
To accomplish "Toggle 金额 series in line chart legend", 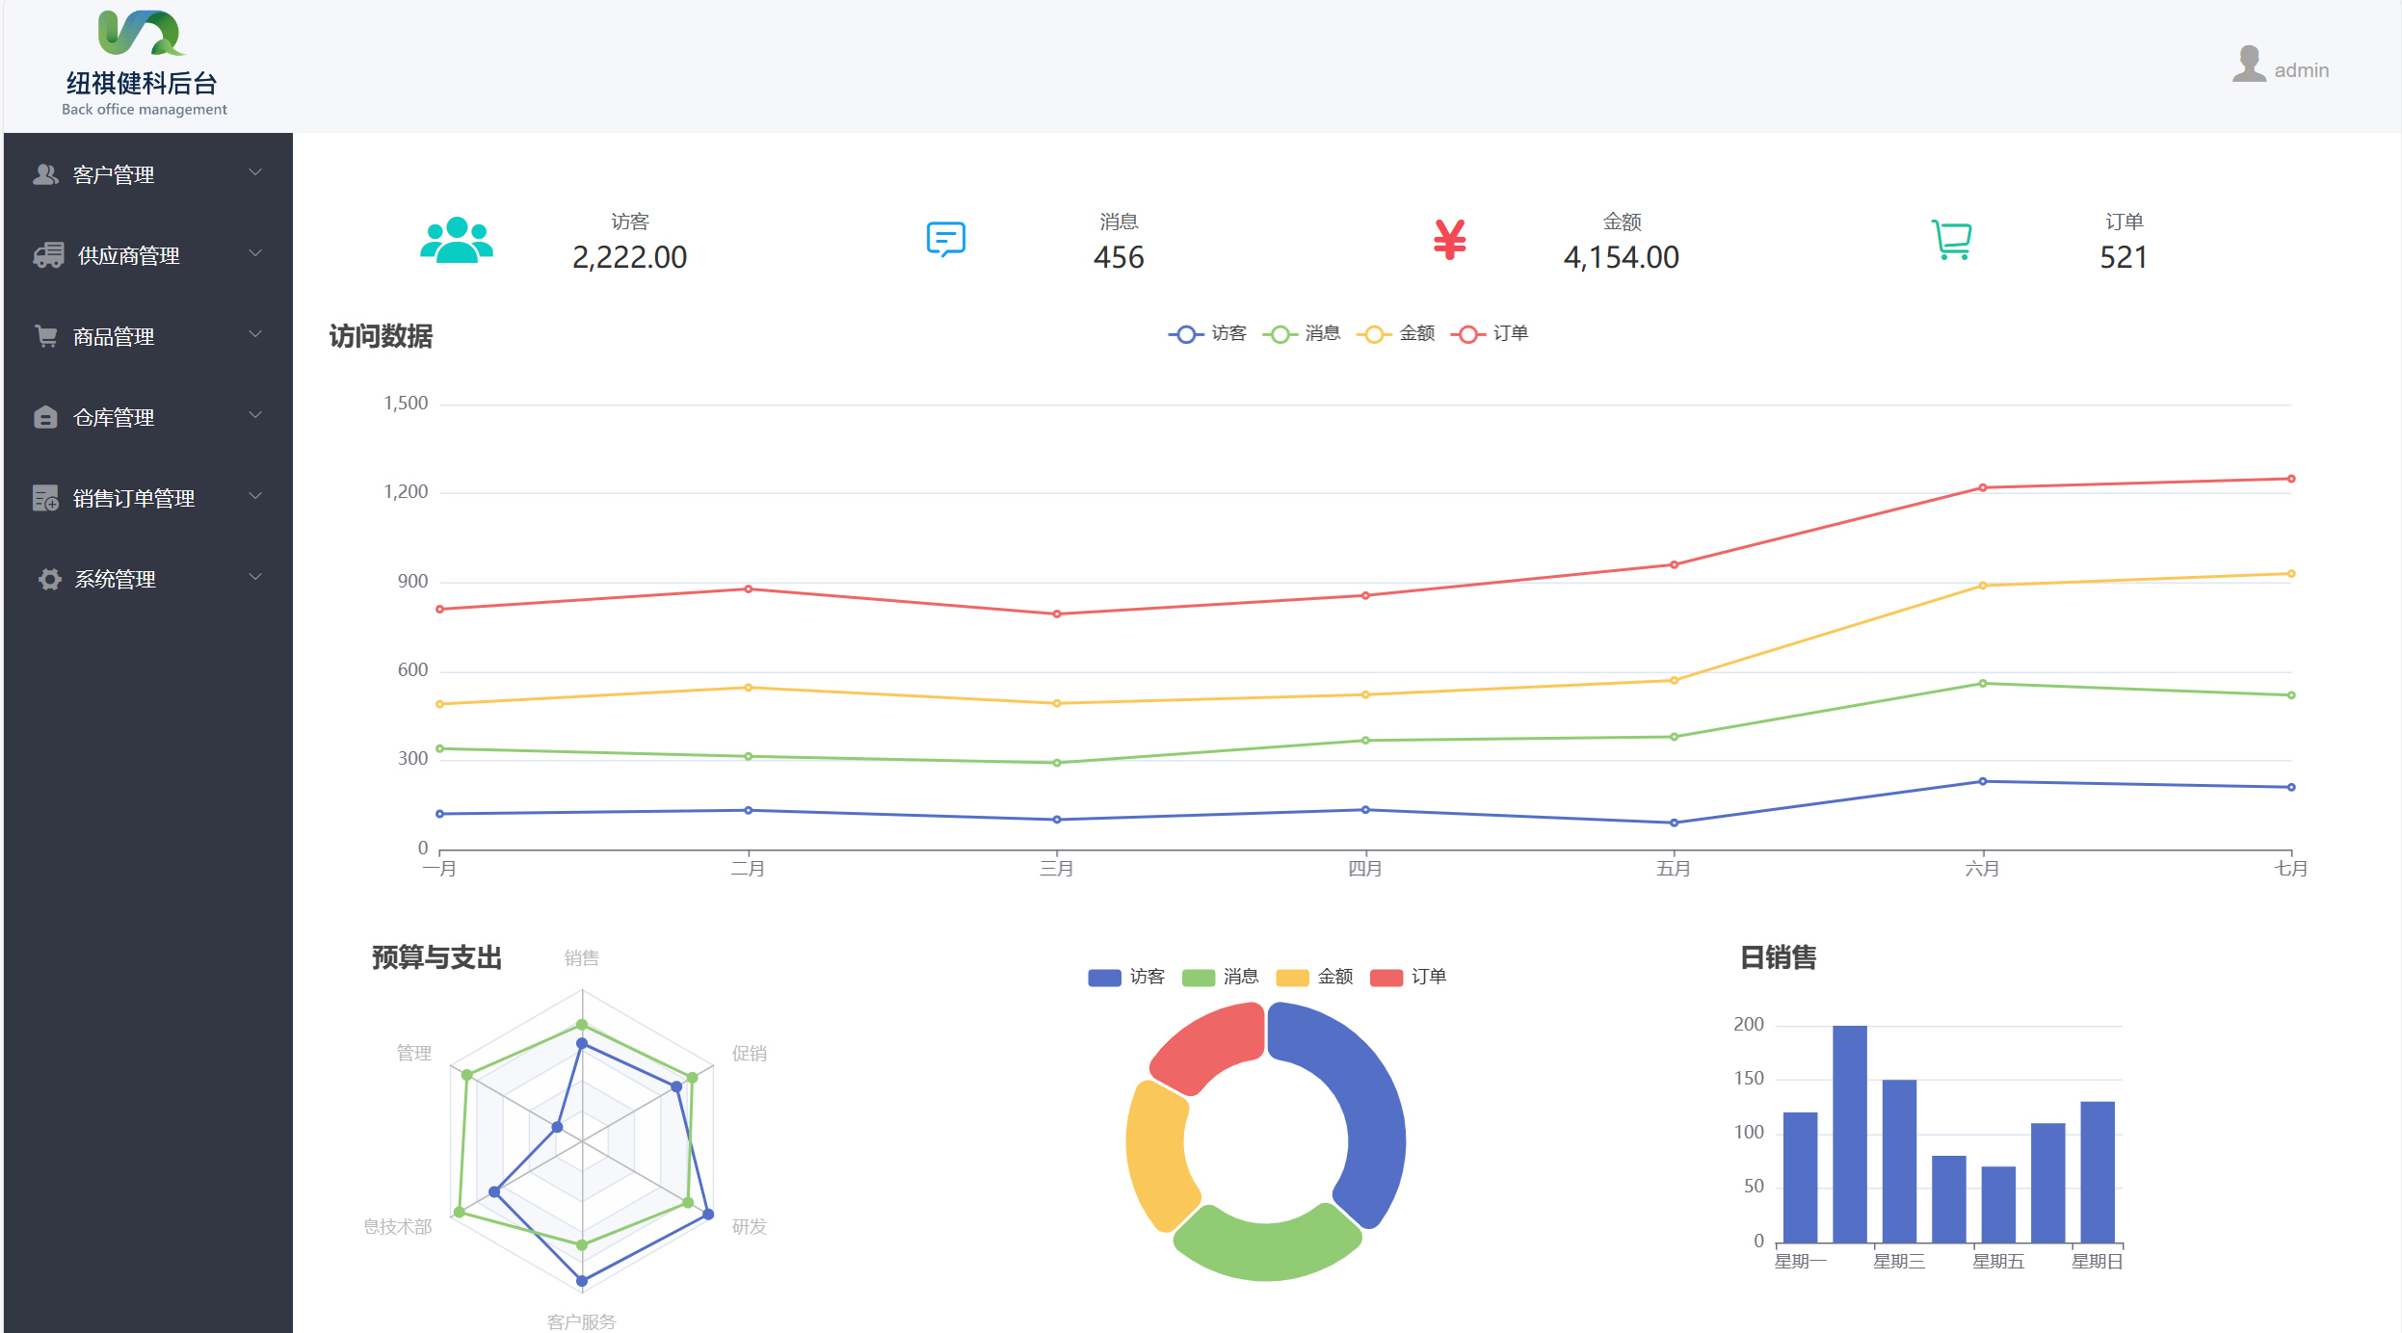I will [x=1396, y=333].
